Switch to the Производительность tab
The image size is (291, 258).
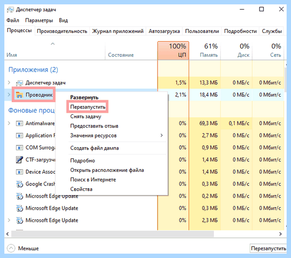click(x=62, y=31)
